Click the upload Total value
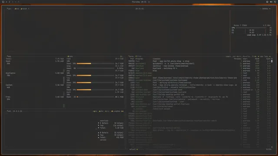The width and height of the screenshot is (278, 156). click(x=120, y=137)
